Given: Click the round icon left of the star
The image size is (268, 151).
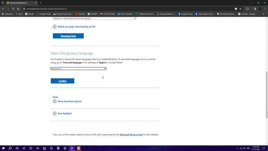Looking at the screenshot, I should tap(236, 9).
